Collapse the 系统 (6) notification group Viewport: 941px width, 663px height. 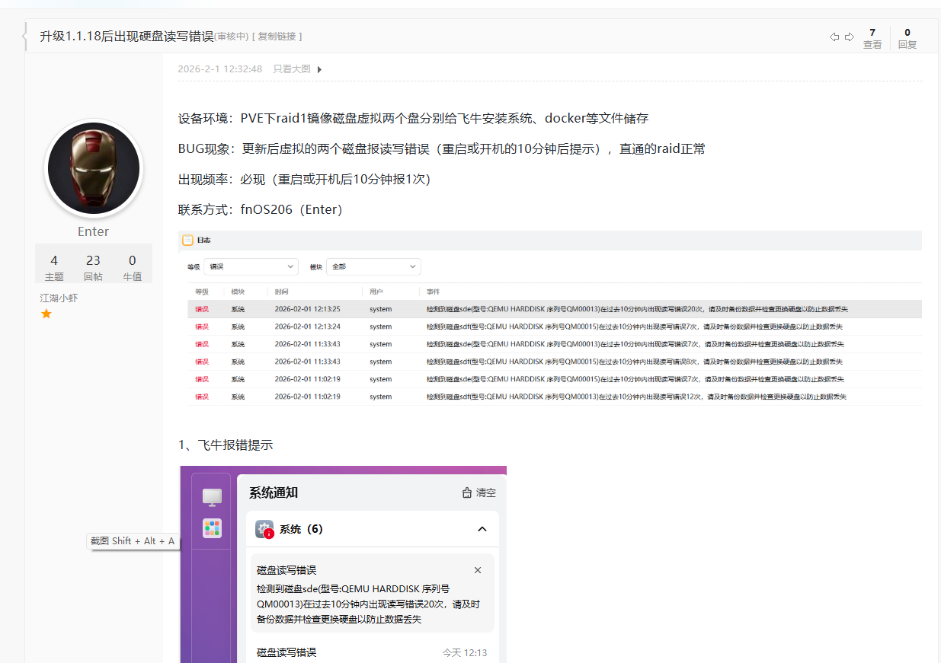pos(482,529)
